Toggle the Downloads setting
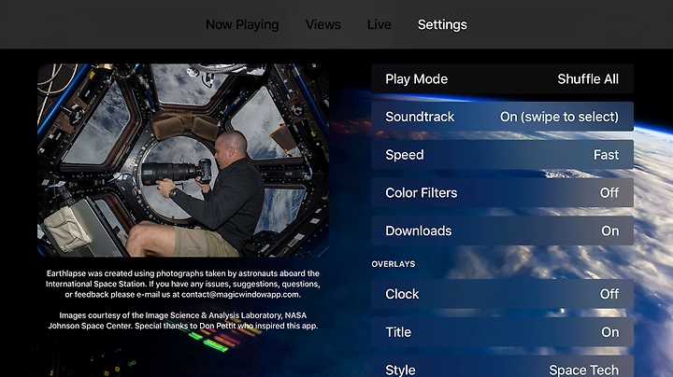The height and width of the screenshot is (377, 673). (502, 230)
